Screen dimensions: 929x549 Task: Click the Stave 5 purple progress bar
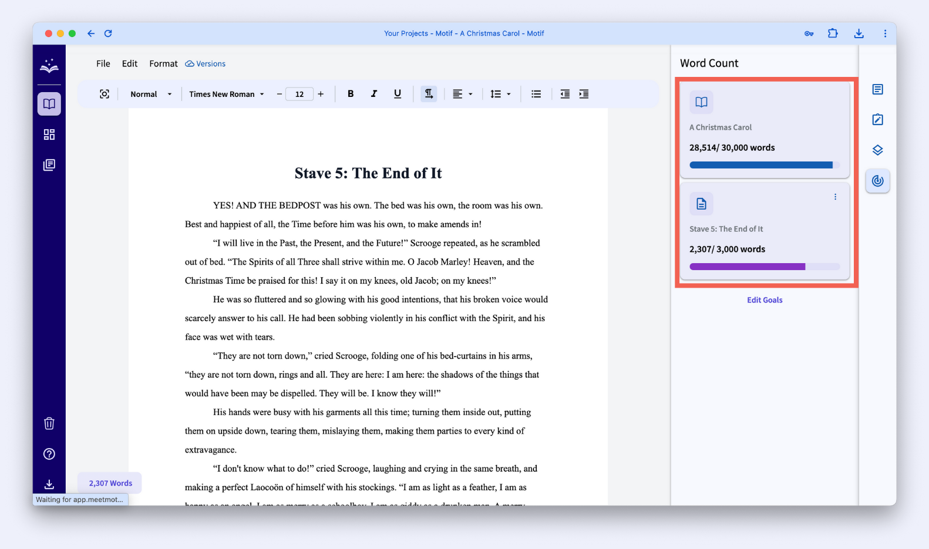click(765, 267)
